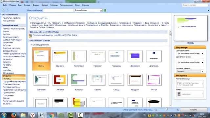The width and height of the screenshot is (210, 118).
Task: Select the Капсулы card template
Action: point(79,82)
